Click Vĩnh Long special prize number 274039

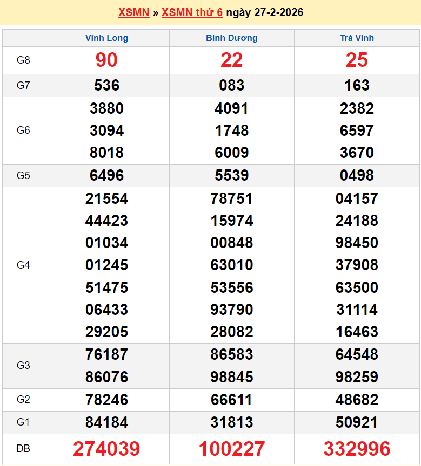(x=106, y=449)
